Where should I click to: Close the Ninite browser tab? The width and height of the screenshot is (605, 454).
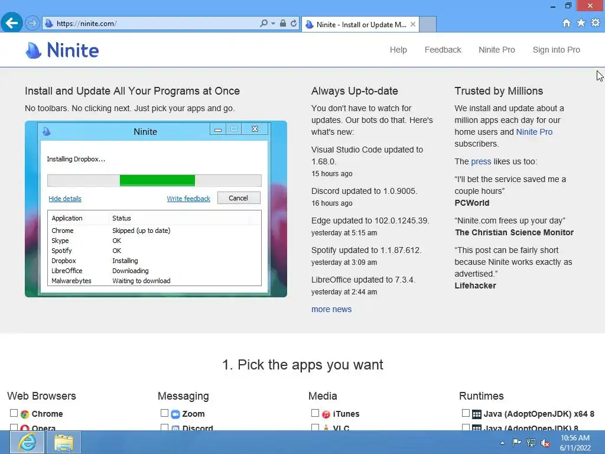[413, 24]
